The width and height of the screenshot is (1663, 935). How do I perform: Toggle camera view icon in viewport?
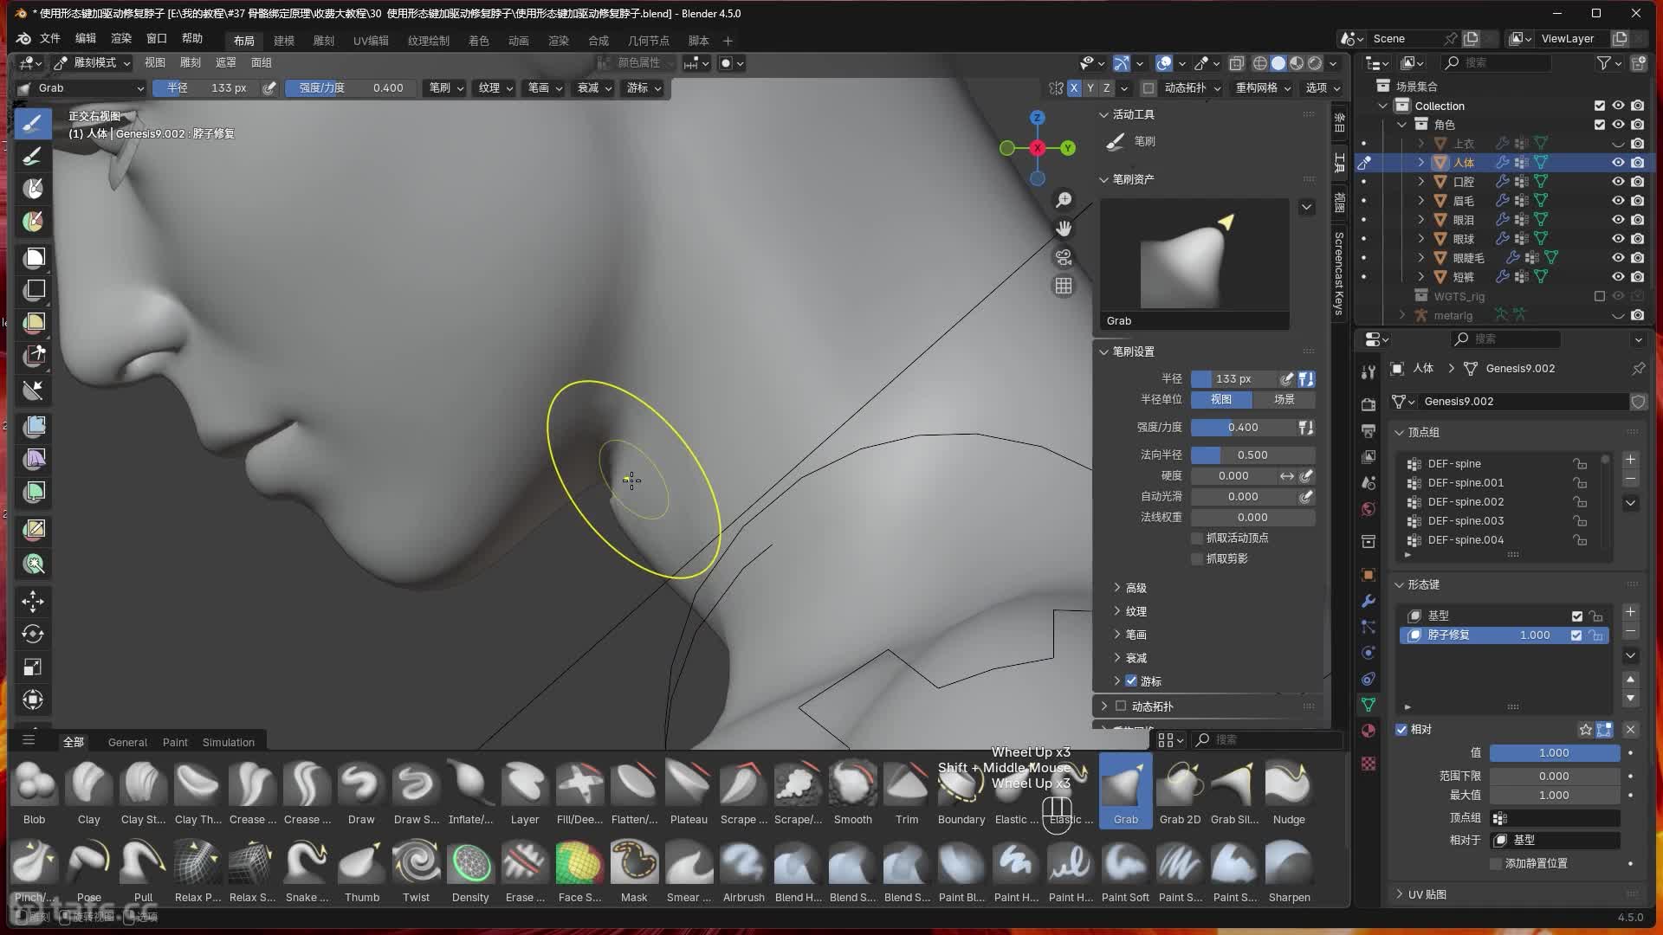[1064, 257]
